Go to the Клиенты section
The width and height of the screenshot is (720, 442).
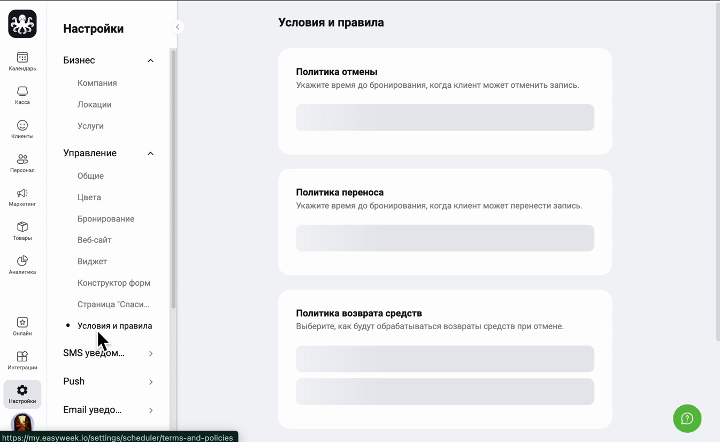click(22, 129)
